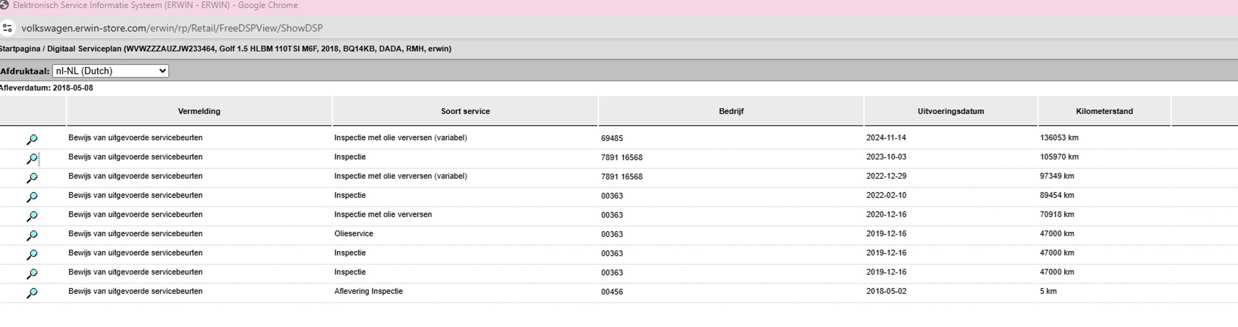Image resolution: width=1238 pixels, height=327 pixels.
Task: Click the Vermelding column header
Action: tap(199, 111)
